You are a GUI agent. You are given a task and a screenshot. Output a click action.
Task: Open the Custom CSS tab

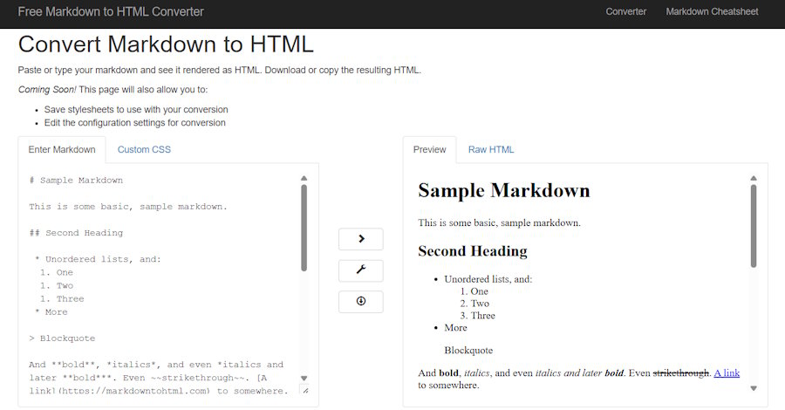click(144, 150)
